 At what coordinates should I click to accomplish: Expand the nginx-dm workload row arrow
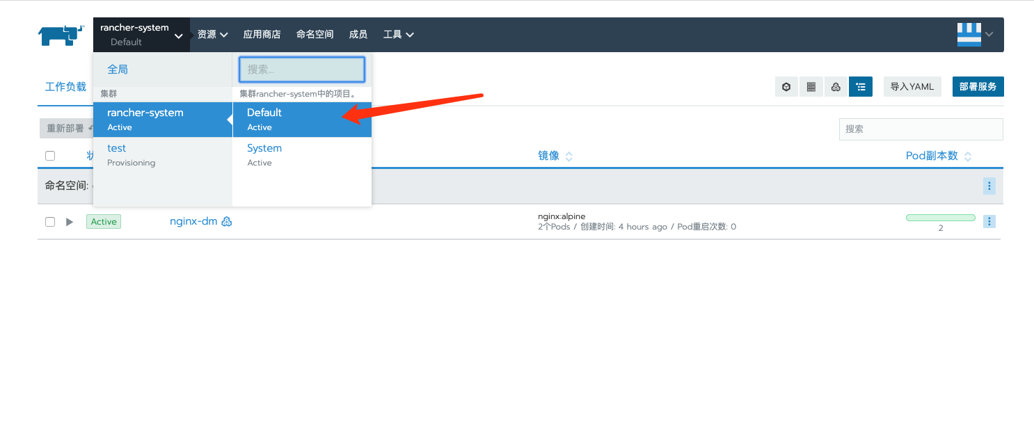point(68,221)
